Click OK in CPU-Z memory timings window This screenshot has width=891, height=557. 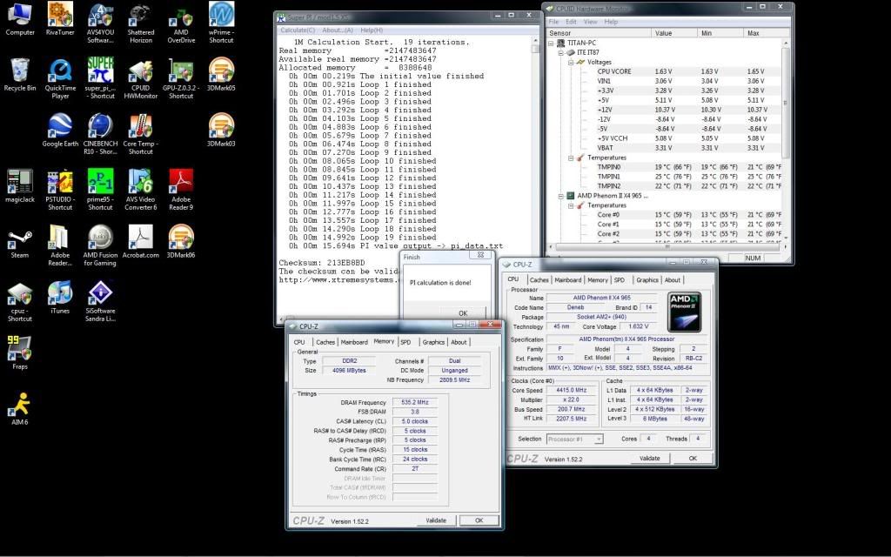479,520
